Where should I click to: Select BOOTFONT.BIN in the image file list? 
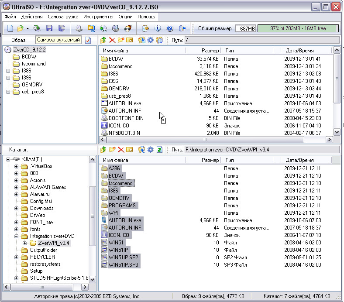(x=126, y=118)
